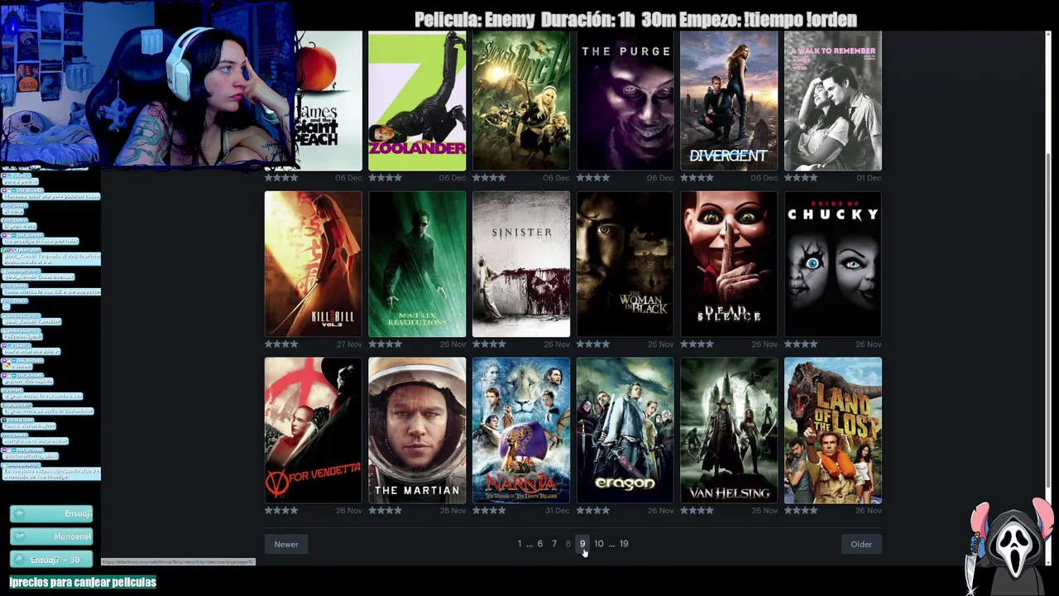
Task: Open The Woman in Black poster
Action: tap(625, 264)
